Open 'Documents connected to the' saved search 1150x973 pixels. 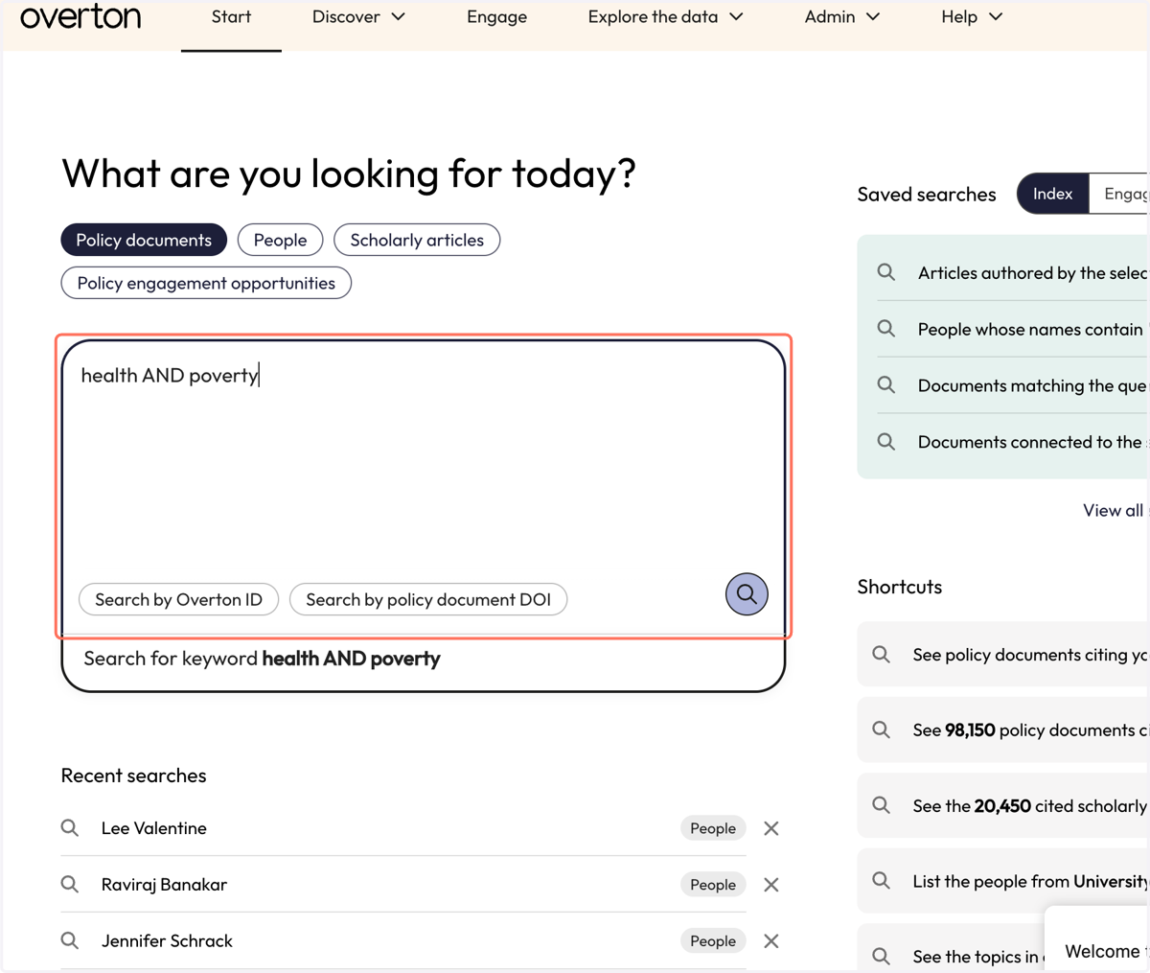(x=1013, y=442)
